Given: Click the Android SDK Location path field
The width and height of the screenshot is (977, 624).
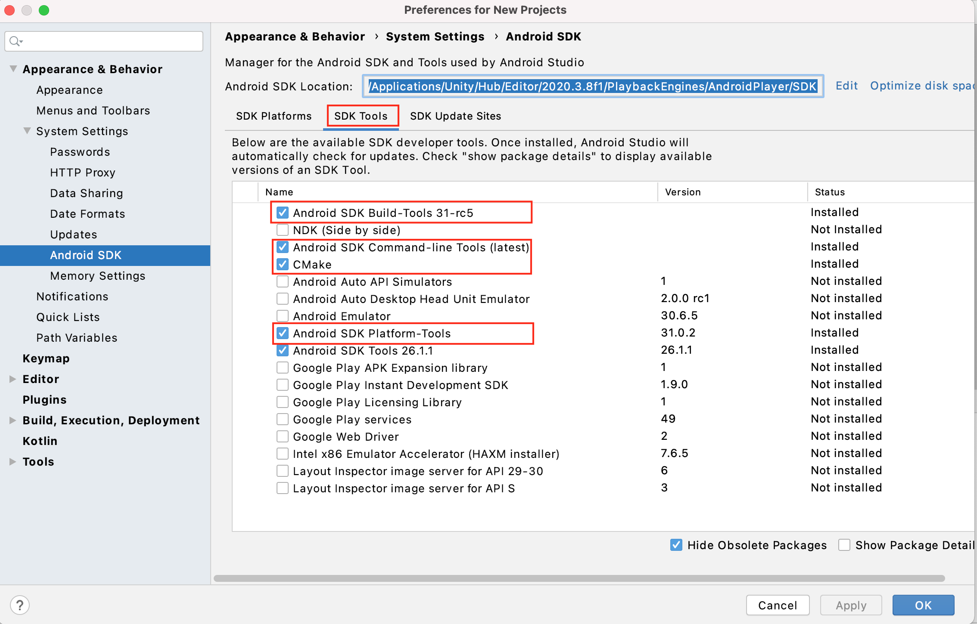Looking at the screenshot, I should 592,86.
